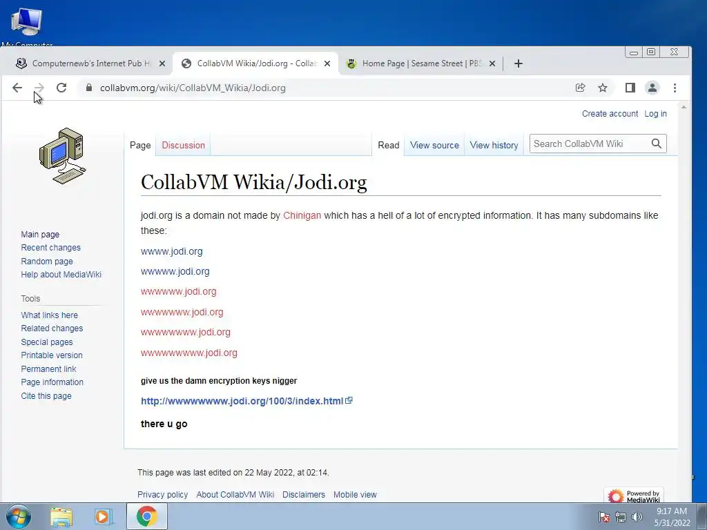Open What links here tool
The height and width of the screenshot is (530, 707).
(x=49, y=315)
